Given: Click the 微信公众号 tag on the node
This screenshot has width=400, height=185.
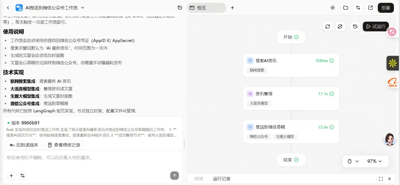Looking at the screenshot, I should click(259, 137).
